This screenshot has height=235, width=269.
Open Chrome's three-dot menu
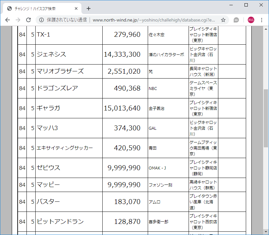pos(261,20)
